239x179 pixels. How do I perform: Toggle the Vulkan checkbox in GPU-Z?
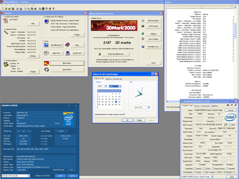195,172
